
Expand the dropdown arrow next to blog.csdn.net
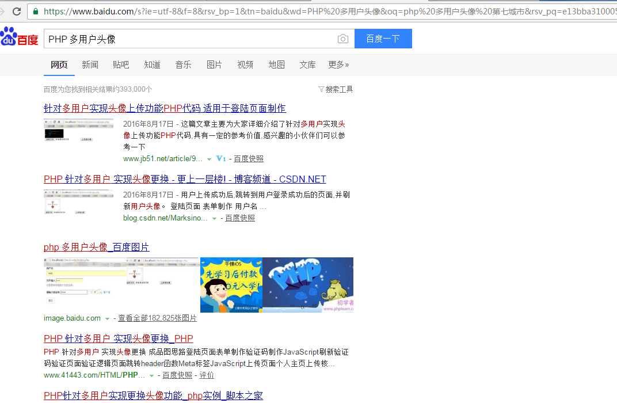pyautogui.click(x=214, y=218)
